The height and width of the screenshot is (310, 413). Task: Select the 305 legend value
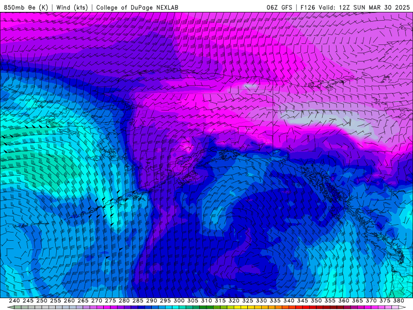[193, 301]
